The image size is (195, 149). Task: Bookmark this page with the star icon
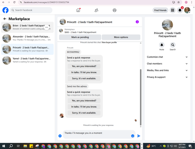click(x=179, y=2)
